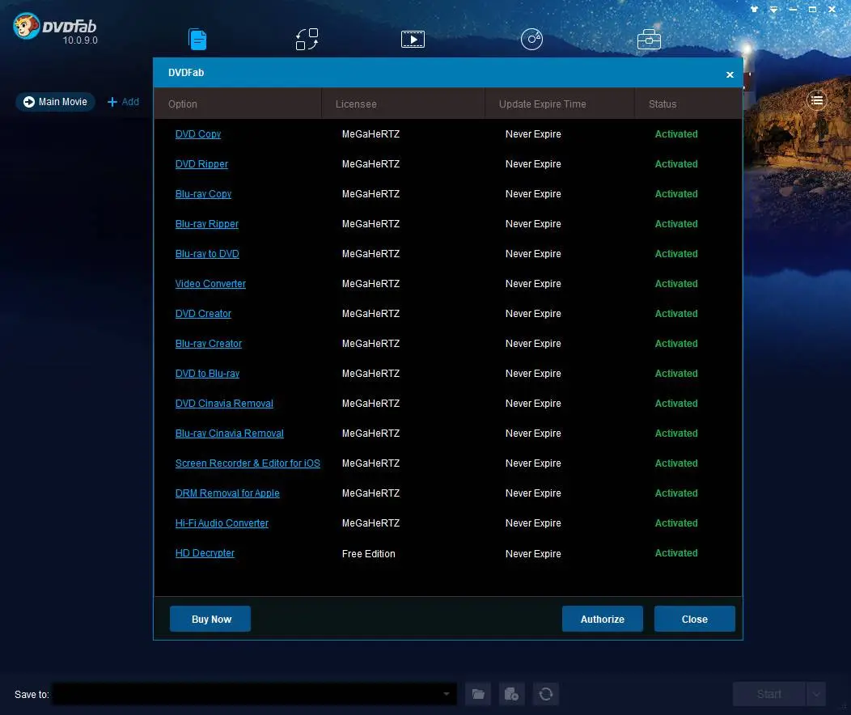The image size is (851, 715).
Task: Open Screen Recorder & Editor for iOS link
Action: 248,463
